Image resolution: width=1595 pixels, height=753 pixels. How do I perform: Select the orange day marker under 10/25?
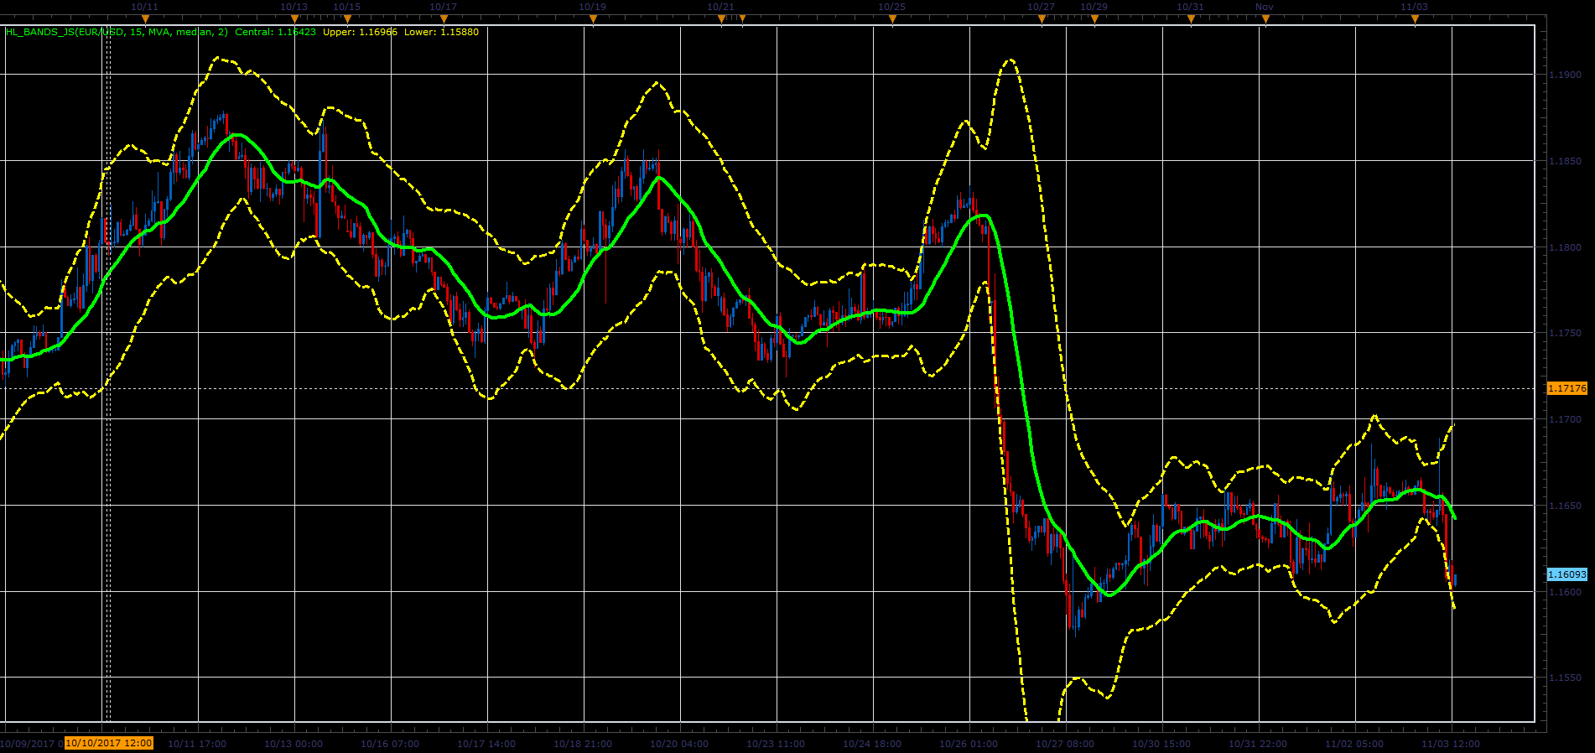tap(892, 18)
